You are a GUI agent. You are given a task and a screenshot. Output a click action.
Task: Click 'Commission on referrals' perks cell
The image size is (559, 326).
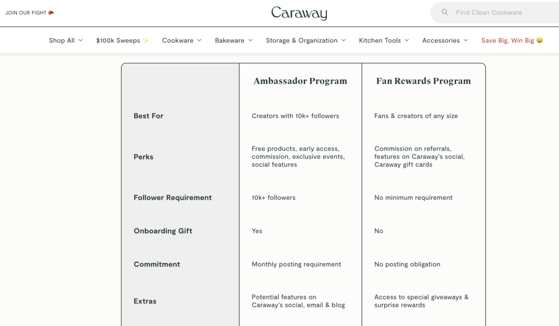tap(419, 157)
